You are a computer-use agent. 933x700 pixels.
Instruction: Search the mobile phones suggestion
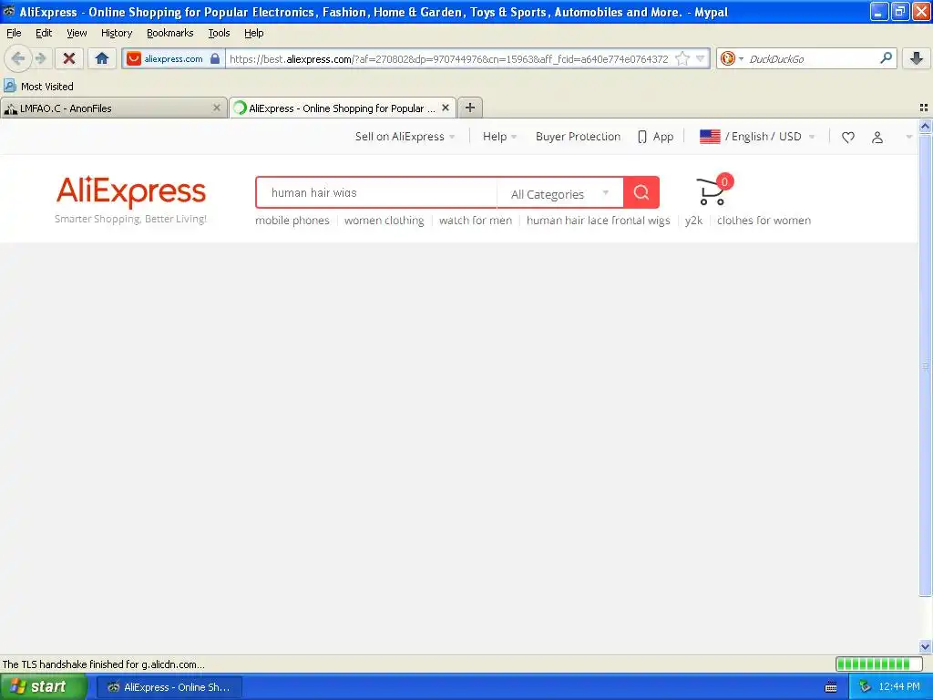point(292,221)
